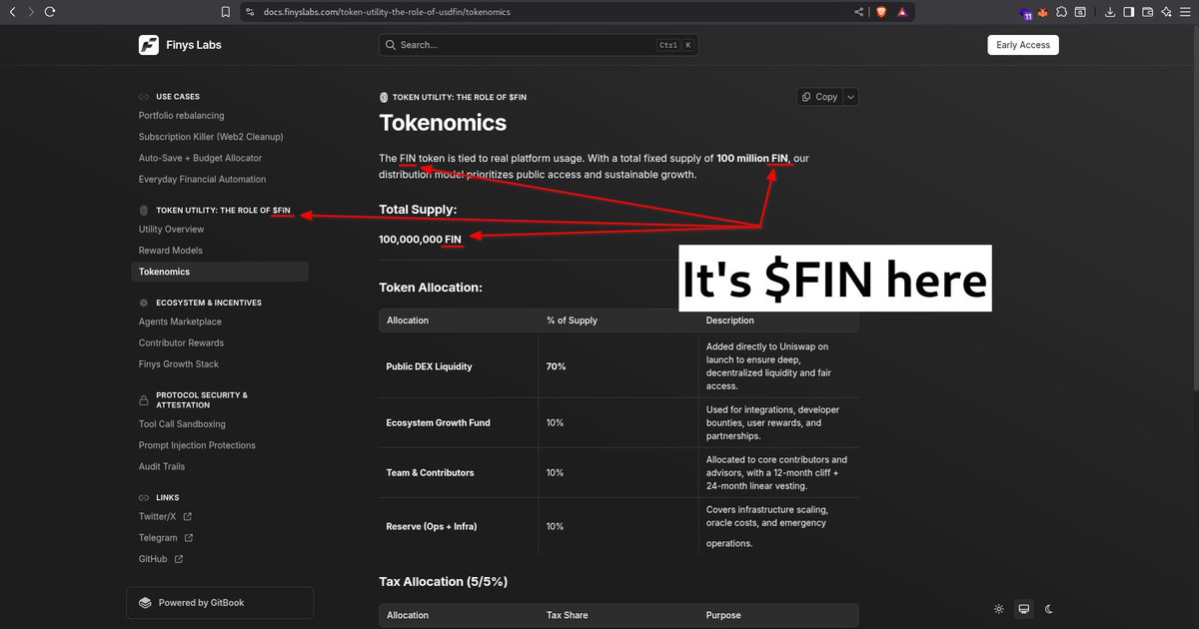Click the Tax Allocation (5/5%) heading
1199x629 pixels.
point(444,581)
